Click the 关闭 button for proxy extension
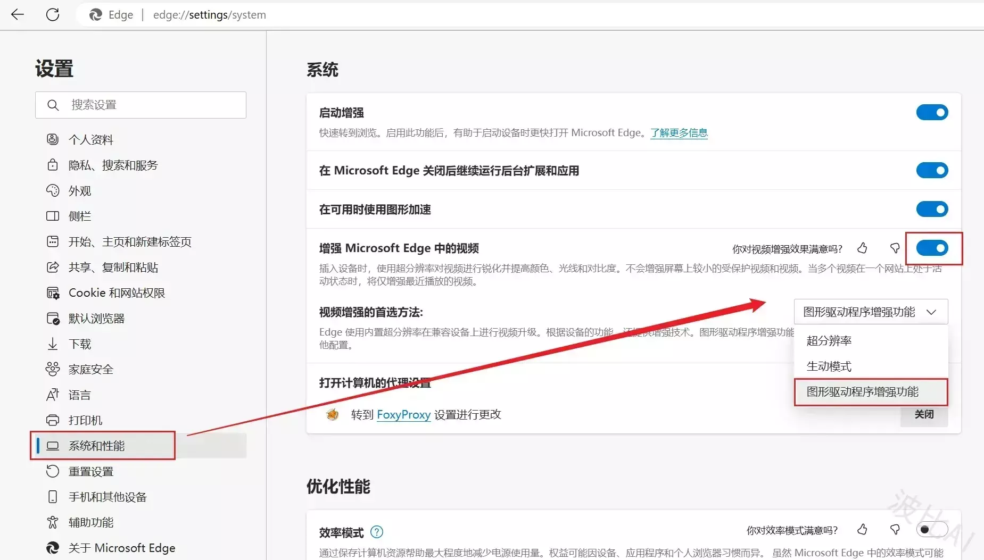This screenshot has height=560, width=984. (x=924, y=414)
